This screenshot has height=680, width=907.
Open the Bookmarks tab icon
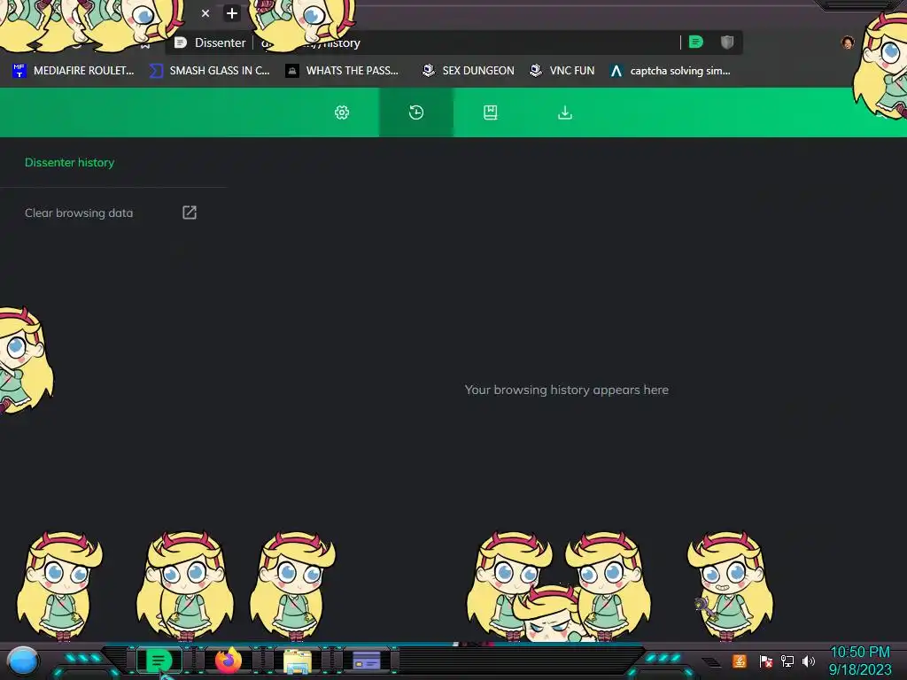(491, 112)
